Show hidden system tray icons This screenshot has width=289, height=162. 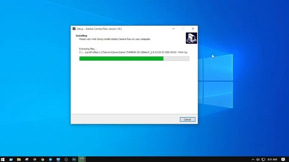click(x=253, y=159)
